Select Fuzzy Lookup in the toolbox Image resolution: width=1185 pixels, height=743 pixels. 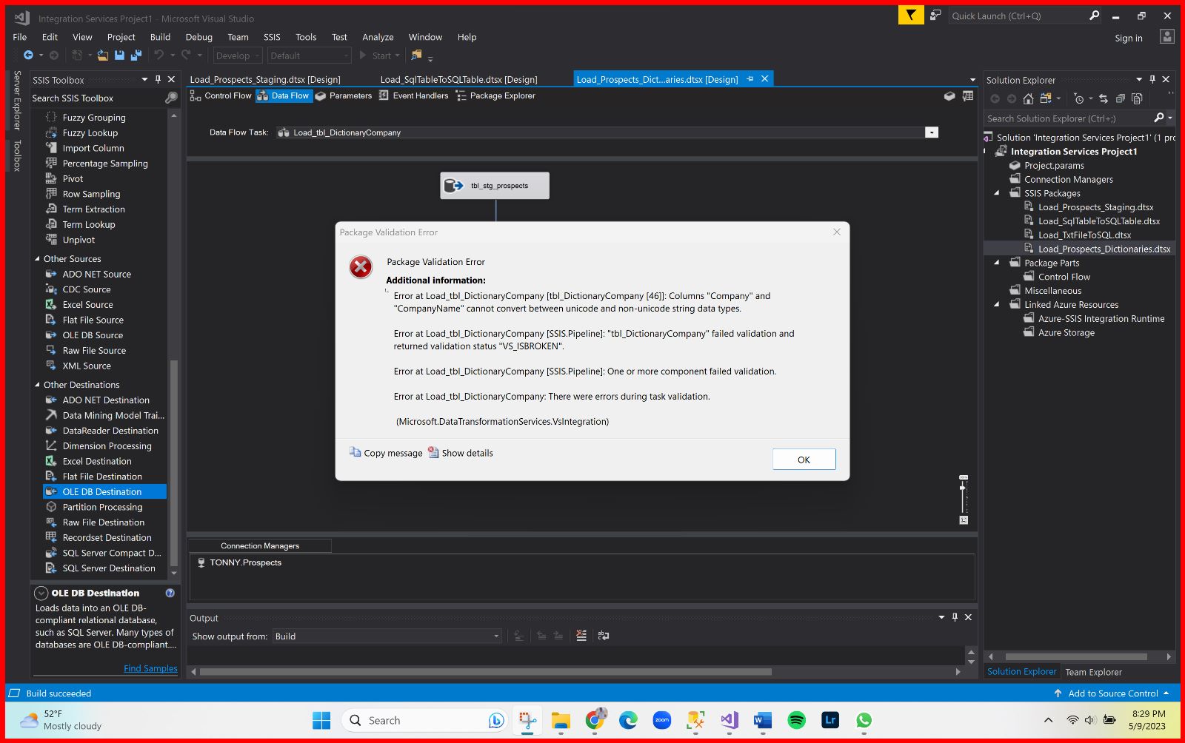90,133
